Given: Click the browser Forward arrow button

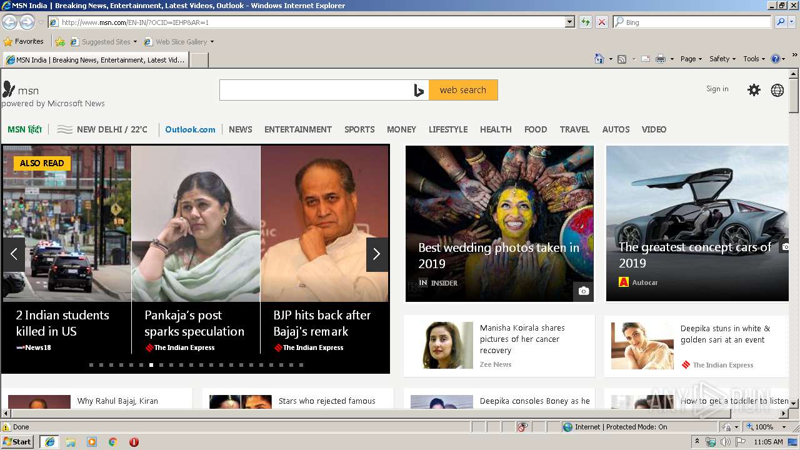Looking at the screenshot, I should pyautogui.click(x=27, y=22).
